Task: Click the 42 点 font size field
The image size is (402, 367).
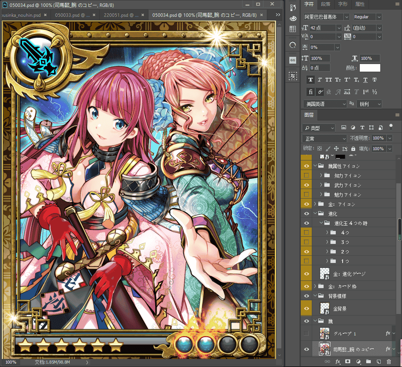Action: click(323, 28)
